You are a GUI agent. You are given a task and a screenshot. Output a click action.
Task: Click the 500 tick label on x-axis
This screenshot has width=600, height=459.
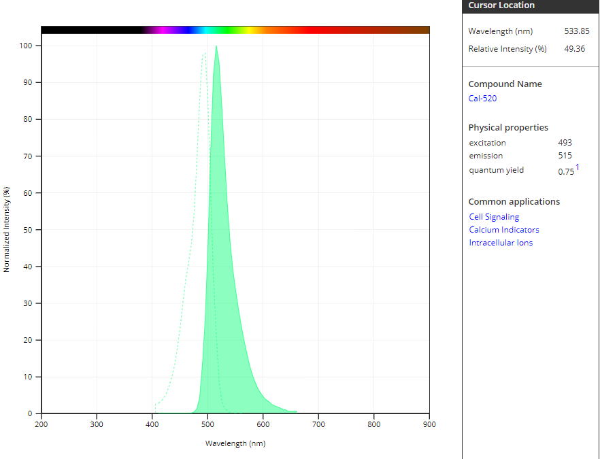coord(207,424)
